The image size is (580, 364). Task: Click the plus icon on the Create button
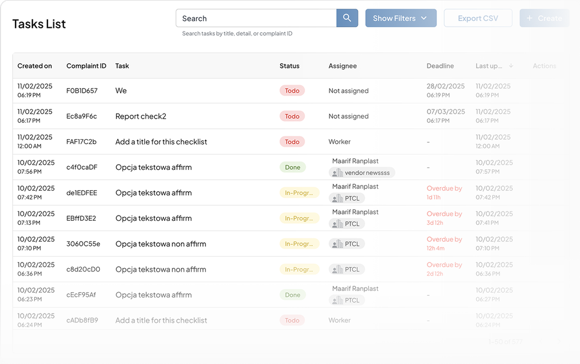click(530, 18)
